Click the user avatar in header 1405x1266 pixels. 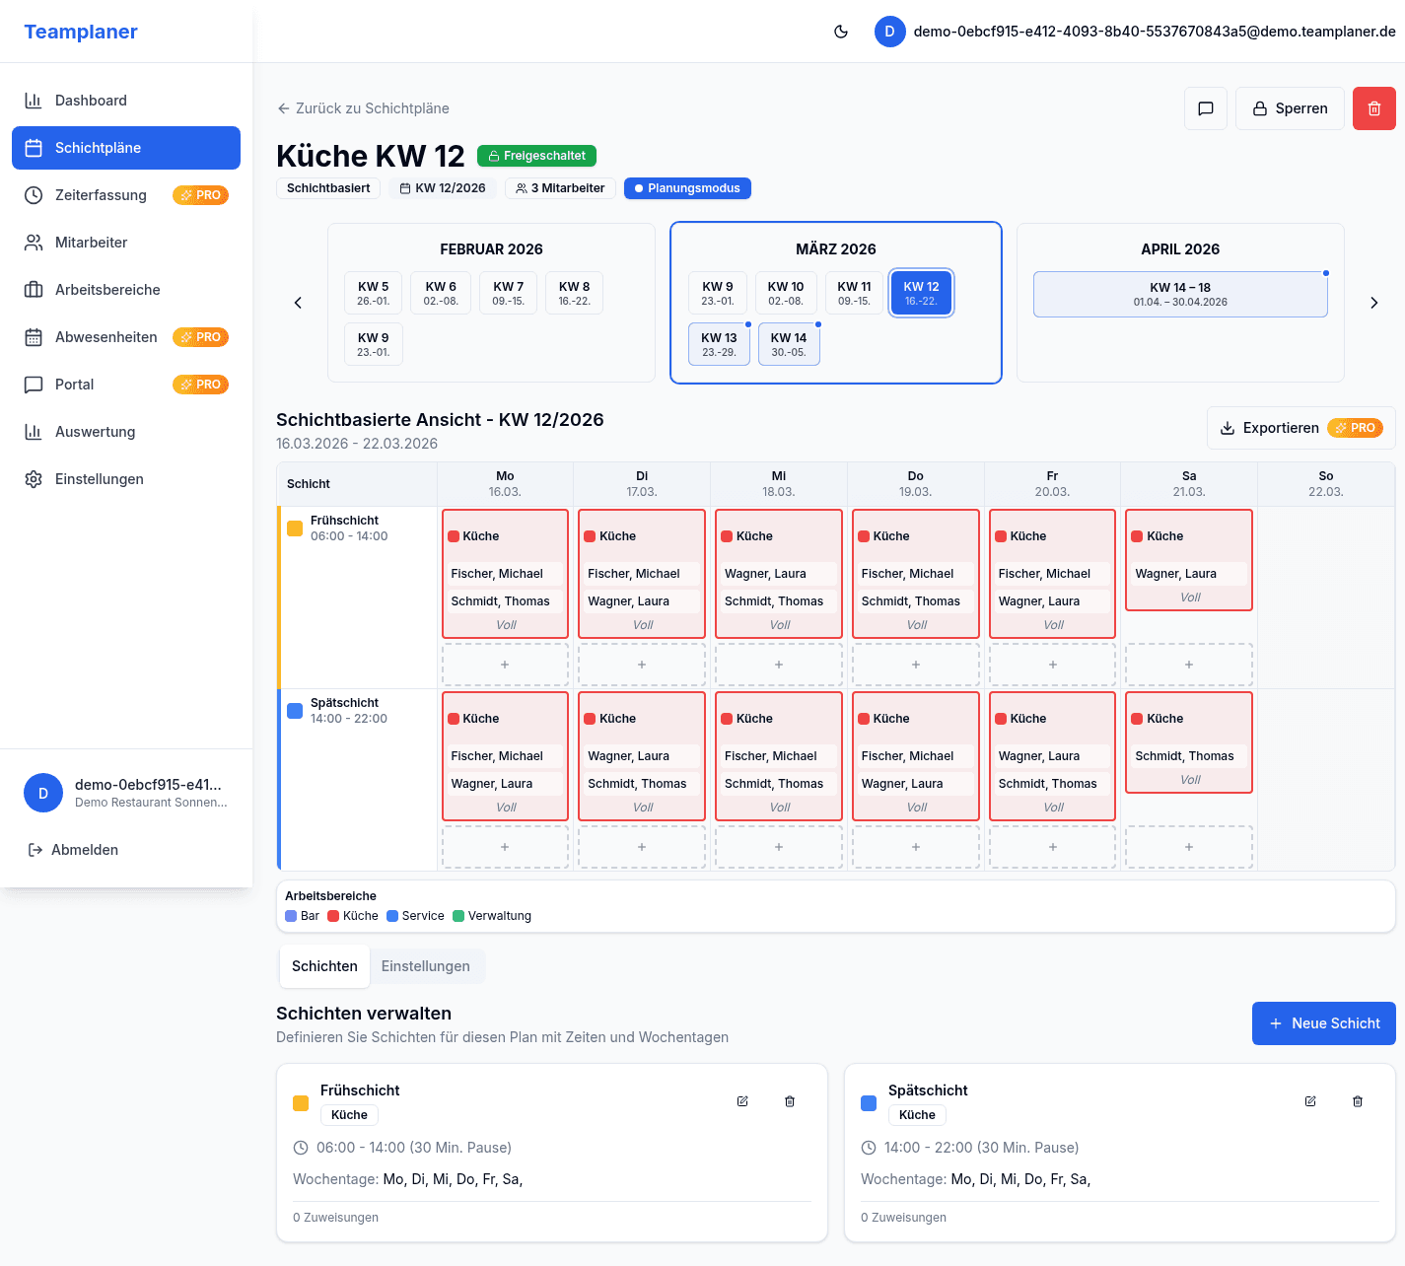[889, 32]
